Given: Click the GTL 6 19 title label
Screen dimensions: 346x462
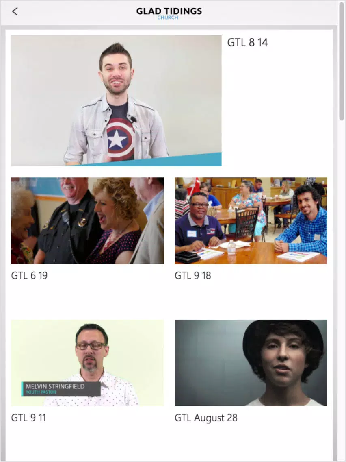Looking at the screenshot, I should [29, 275].
